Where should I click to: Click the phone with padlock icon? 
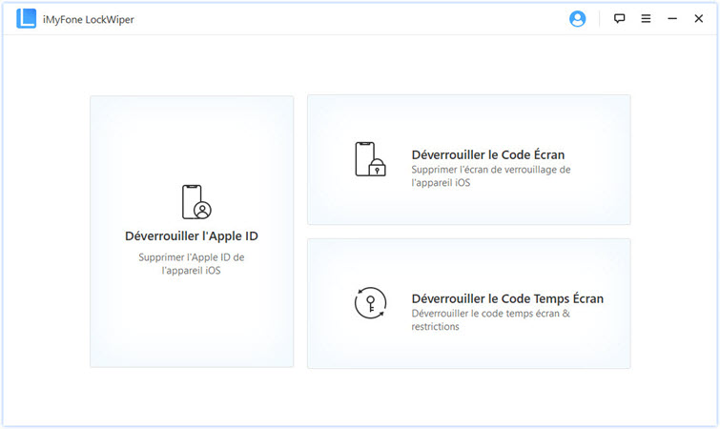(x=370, y=159)
